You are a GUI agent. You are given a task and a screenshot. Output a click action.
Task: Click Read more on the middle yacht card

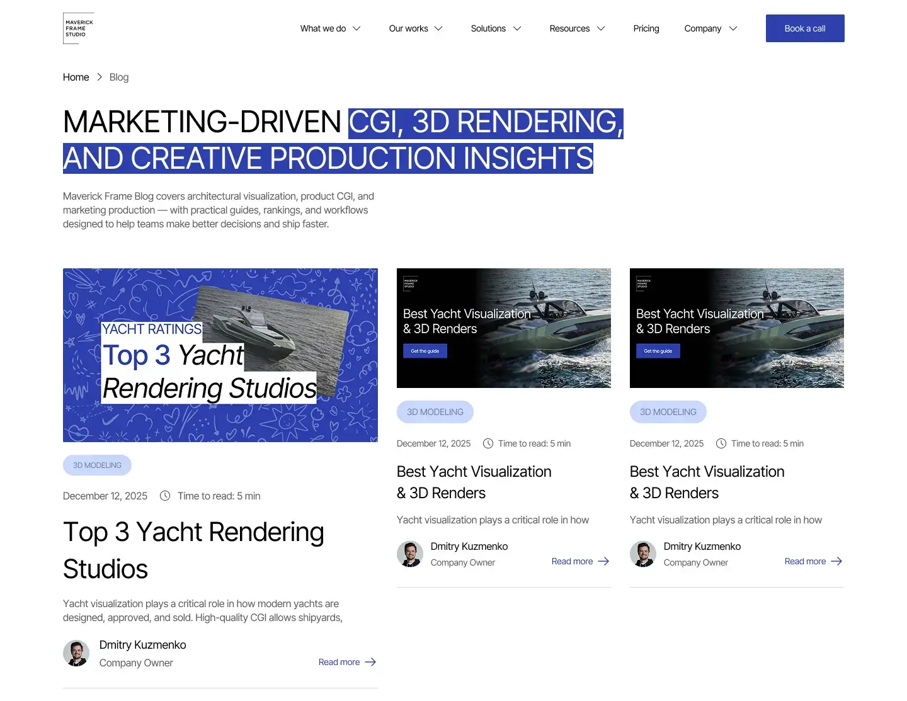pyautogui.click(x=572, y=561)
